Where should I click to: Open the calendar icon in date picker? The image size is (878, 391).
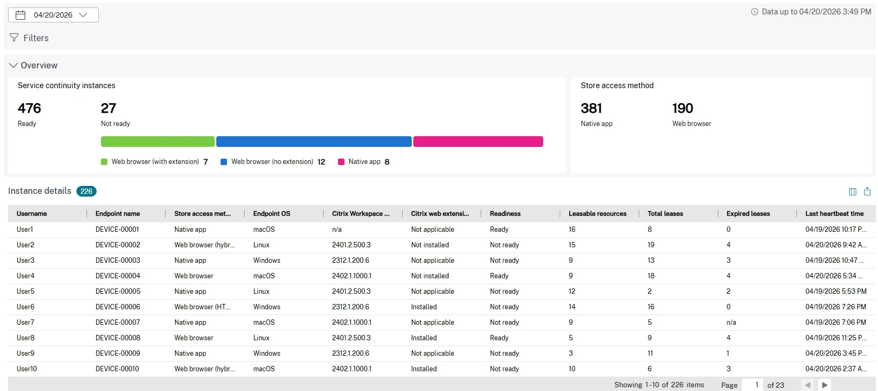pyautogui.click(x=20, y=15)
